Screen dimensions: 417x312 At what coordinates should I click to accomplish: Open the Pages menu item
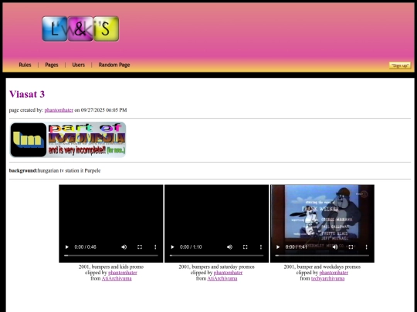click(x=52, y=65)
